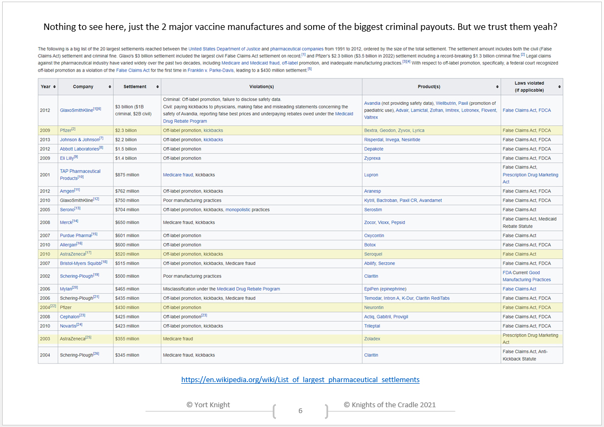The width and height of the screenshot is (604, 427).
Task: Open the Medicaid Drug Rebate Program link in Mylan row
Action: (249, 289)
